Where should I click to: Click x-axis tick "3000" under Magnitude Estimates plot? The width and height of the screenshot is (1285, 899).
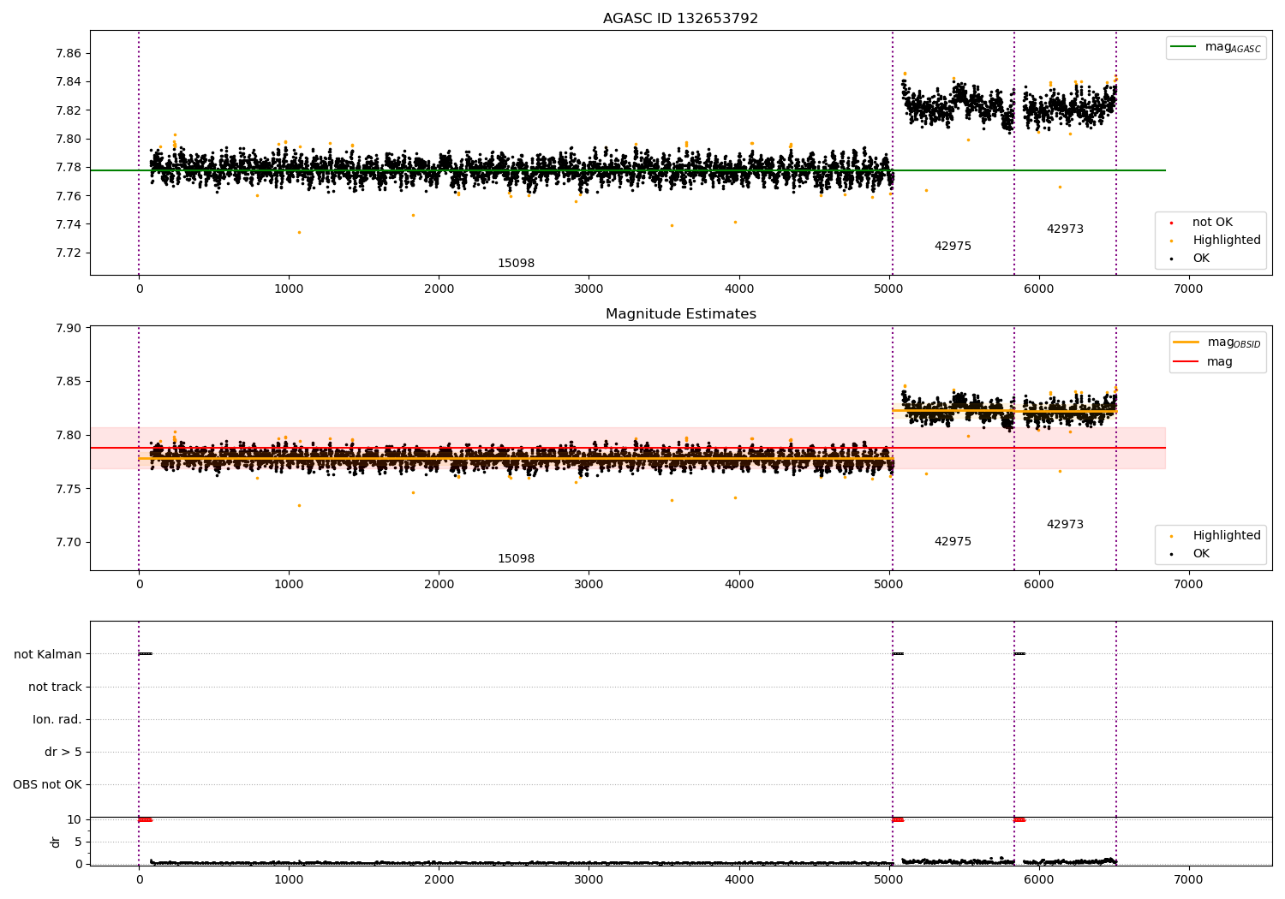(x=589, y=585)
